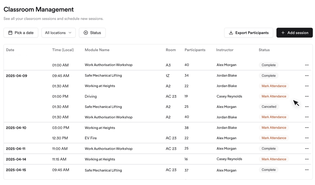Open the options menu for the 03:00 PM Working at Heights session

point(307,128)
